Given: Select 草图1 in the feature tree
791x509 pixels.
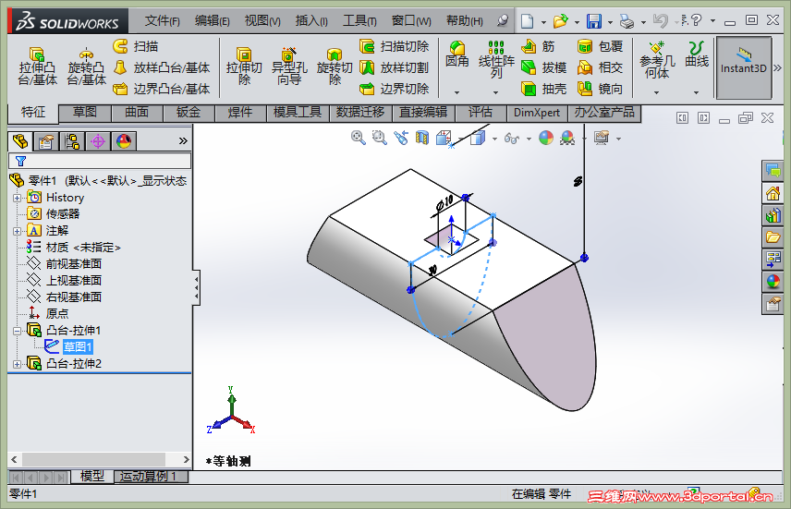Looking at the screenshot, I should click(78, 347).
